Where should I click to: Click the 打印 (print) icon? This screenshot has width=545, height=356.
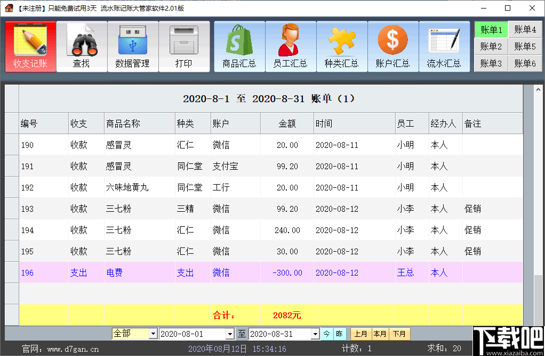coord(184,46)
